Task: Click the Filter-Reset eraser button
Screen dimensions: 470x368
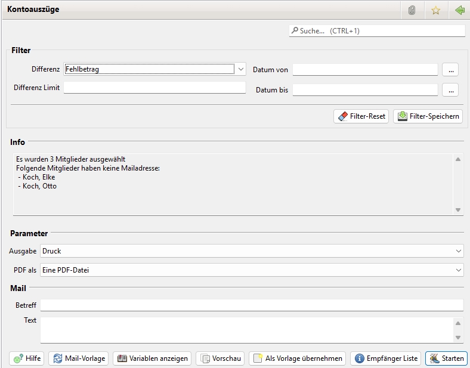Action: (x=361, y=116)
